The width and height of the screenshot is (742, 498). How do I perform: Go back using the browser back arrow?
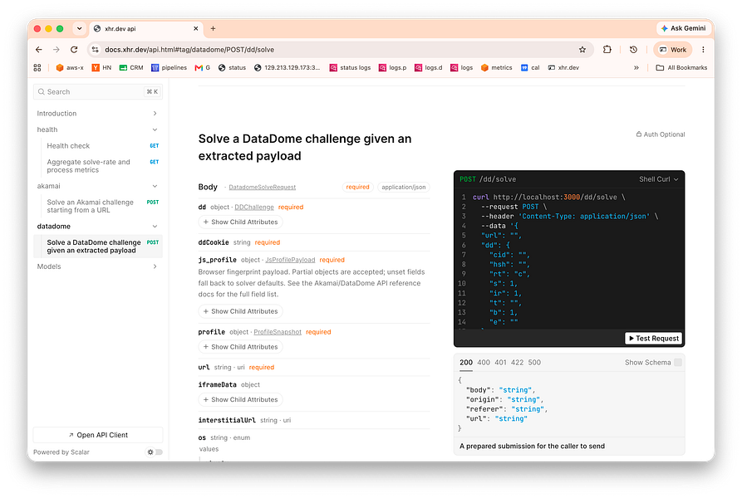click(x=39, y=50)
